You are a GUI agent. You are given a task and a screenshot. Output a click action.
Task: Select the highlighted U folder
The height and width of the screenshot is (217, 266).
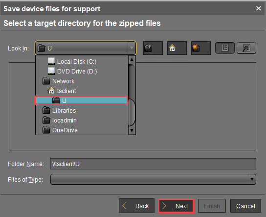point(81,100)
